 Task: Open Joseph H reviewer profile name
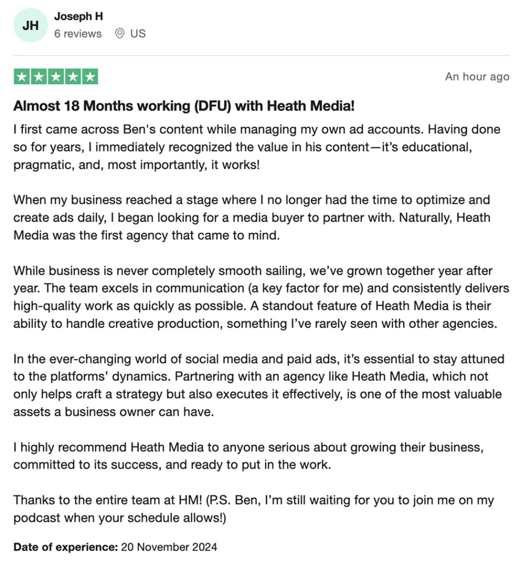pyautogui.click(x=79, y=16)
